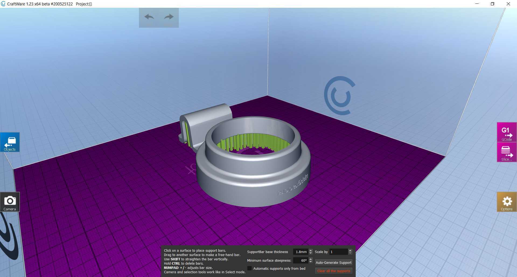
Task: Enable Automatic supports only from bed
Action: (x=250, y=268)
